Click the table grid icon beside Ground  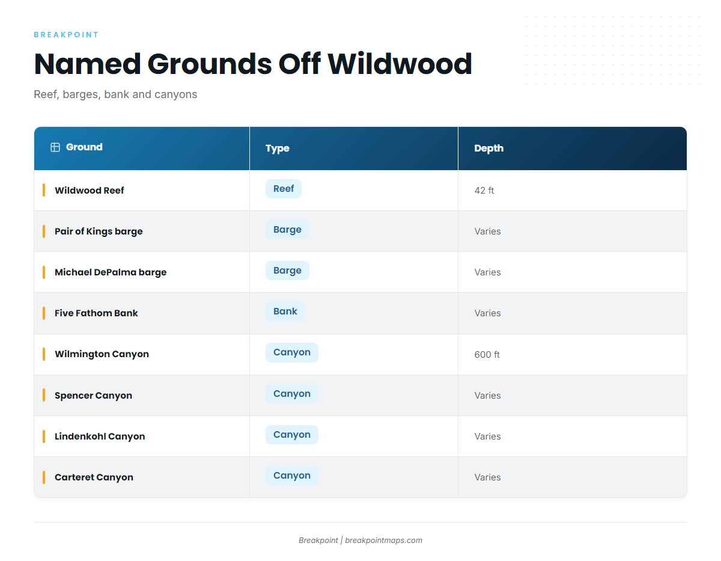click(55, 147)
